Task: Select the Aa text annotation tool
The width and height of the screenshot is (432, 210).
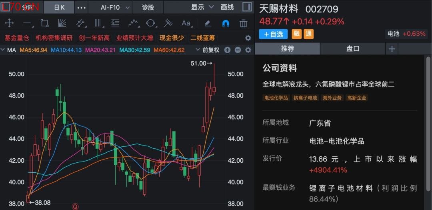Action: click(186, 23)
